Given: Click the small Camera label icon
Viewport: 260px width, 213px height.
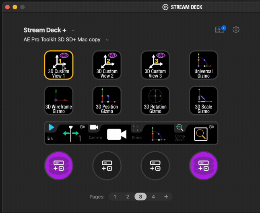Looking at the screenshot, I should point(94,127).
